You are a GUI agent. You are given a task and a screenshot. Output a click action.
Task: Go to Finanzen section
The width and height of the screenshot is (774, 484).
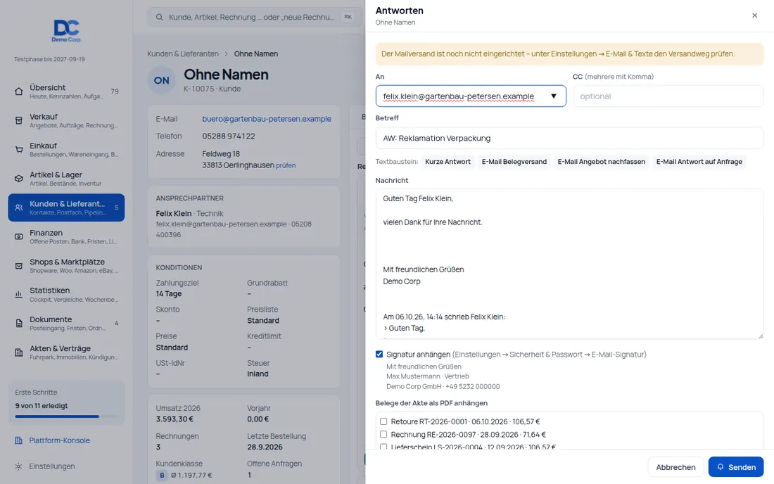click(66, 237)
